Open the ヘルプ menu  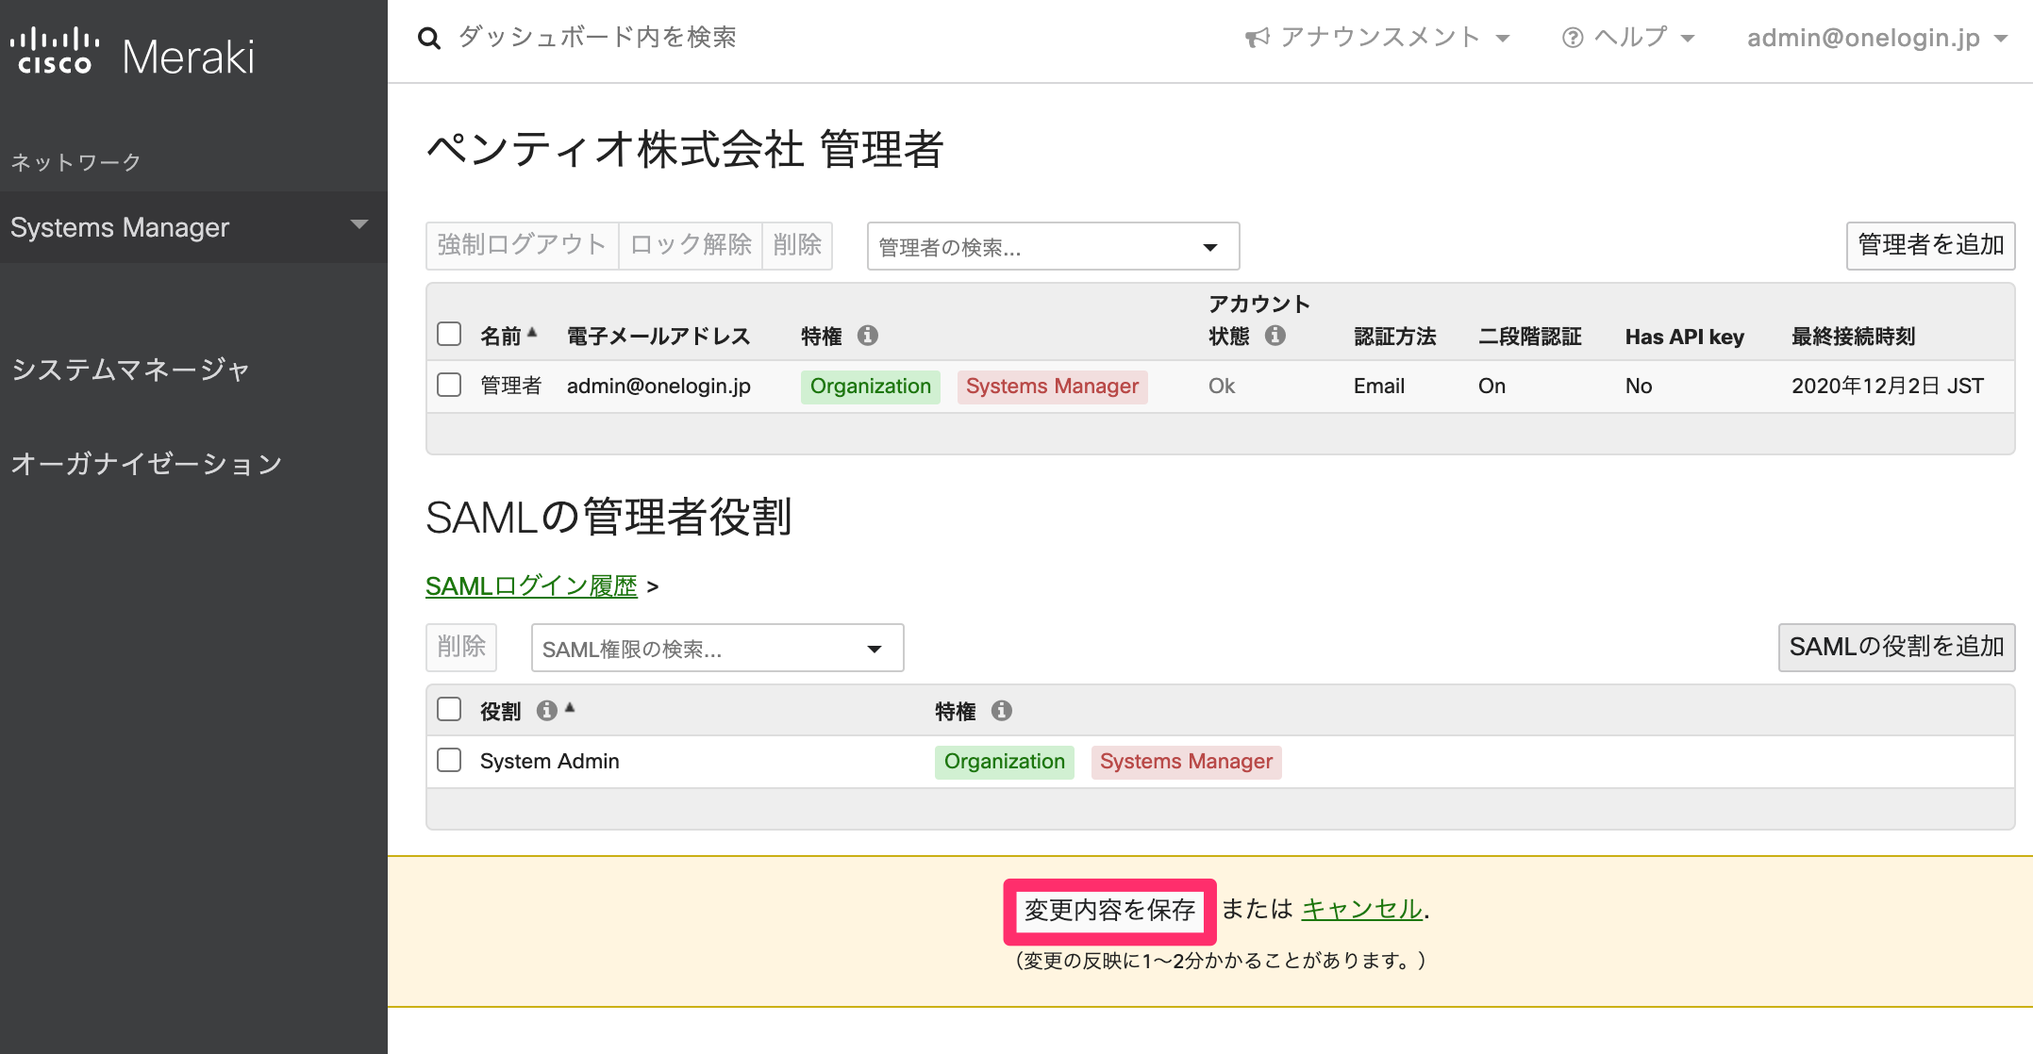pos(1629,38)
